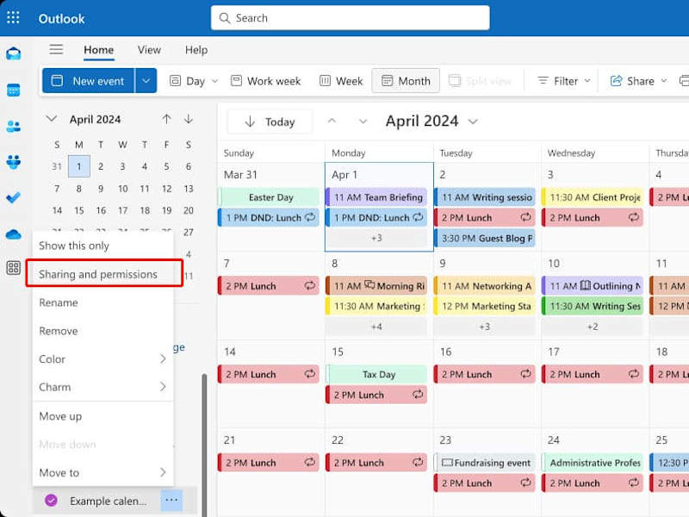The width and height of the screenshot is (689, 517).
Task: Open To Do checkmark icon
Action: tap(14, 198)
